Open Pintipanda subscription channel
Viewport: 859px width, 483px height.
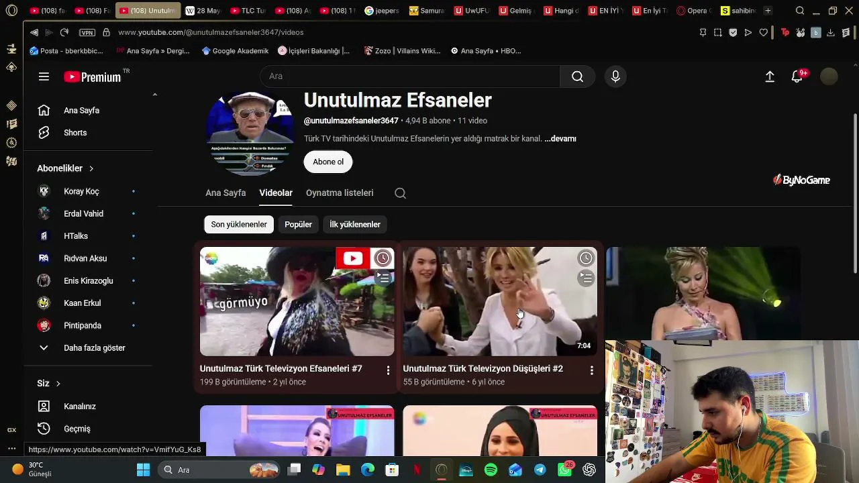(x=81, y=326)
